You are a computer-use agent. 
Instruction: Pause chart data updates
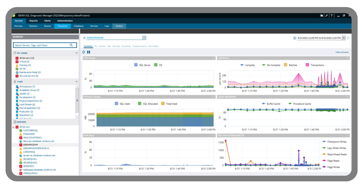pos(88,51)
